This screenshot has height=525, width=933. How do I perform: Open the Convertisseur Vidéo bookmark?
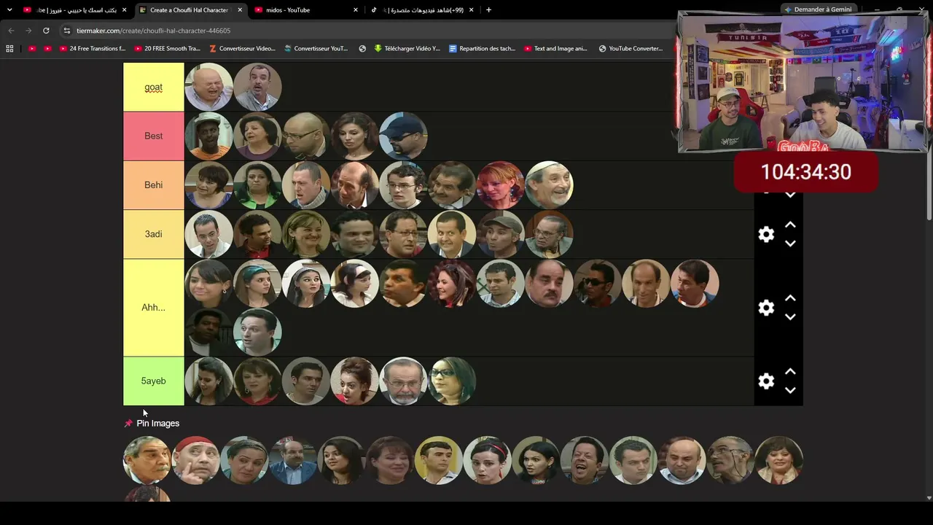[x=243, y=49]
